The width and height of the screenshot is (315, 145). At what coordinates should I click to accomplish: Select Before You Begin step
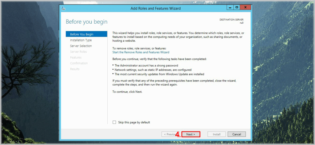pyautogui.click(x=86, y=34)
